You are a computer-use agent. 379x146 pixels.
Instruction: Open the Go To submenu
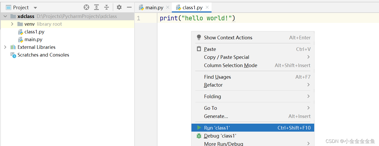click(x=253, y=108)
